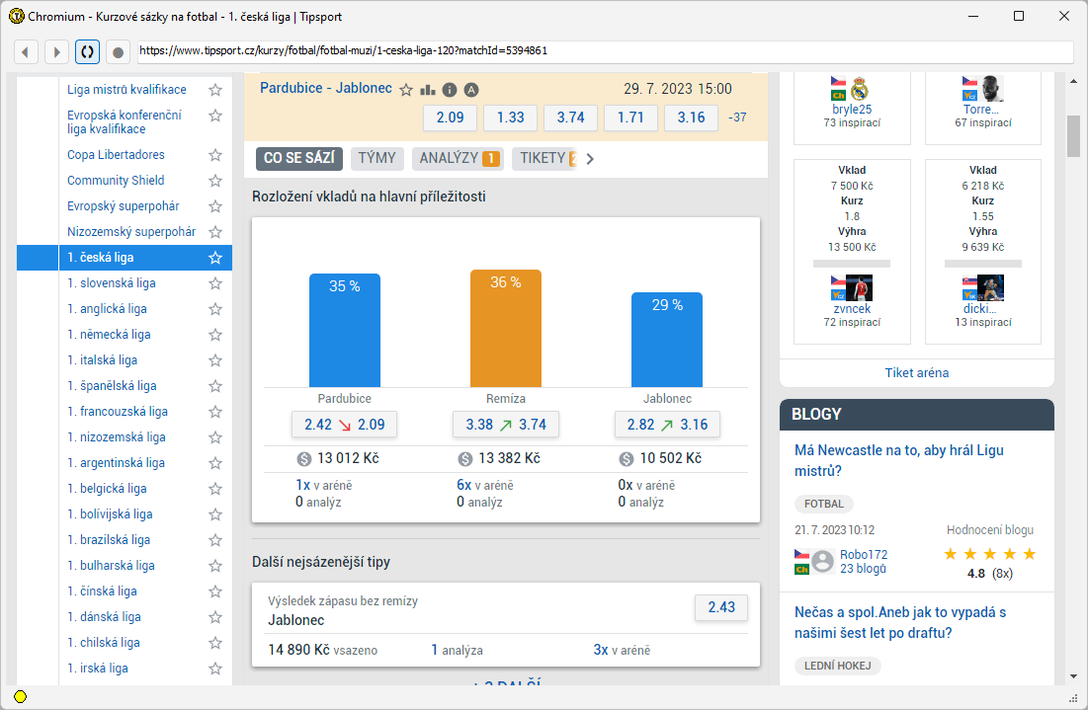Star the 1. chilská liga
Viewport: 1088px width, 710px height.
(215, 642)
